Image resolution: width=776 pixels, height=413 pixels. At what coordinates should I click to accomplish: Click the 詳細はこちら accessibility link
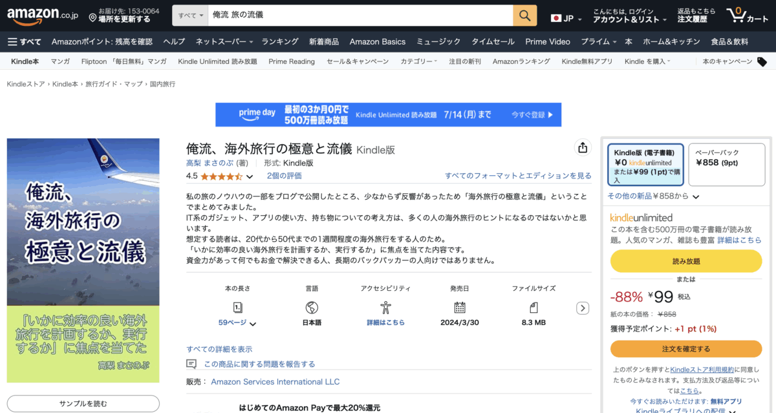pos(385,323)
